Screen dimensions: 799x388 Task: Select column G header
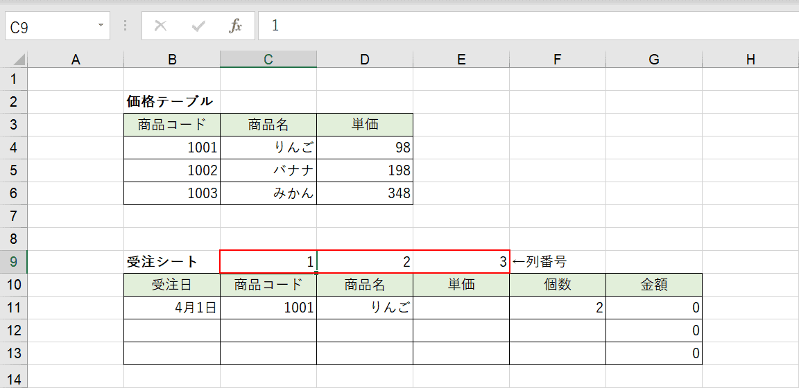(654, 60)
